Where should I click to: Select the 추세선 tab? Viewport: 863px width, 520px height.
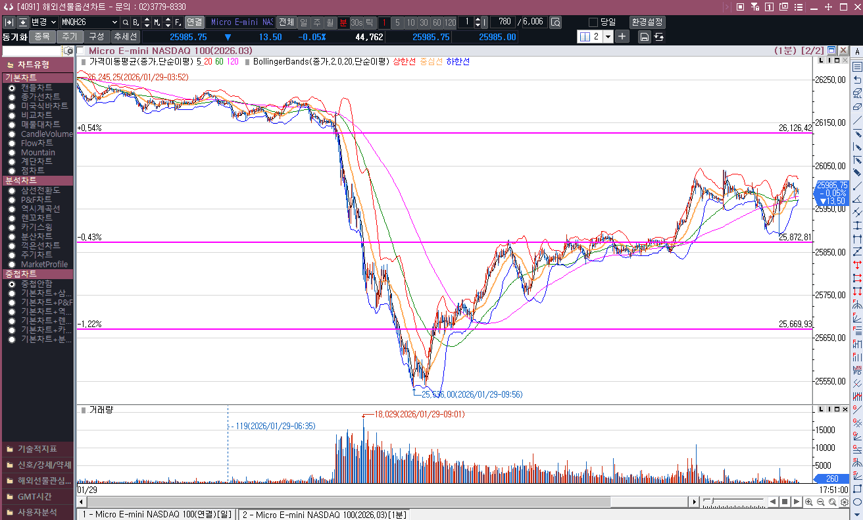tap(124, 37)
